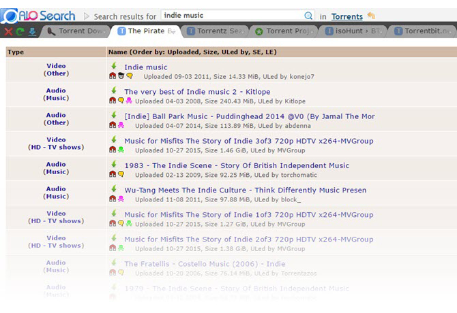
Task: Open 'Music for Misfits 1of3' torrent link
Action: [249, 215]
